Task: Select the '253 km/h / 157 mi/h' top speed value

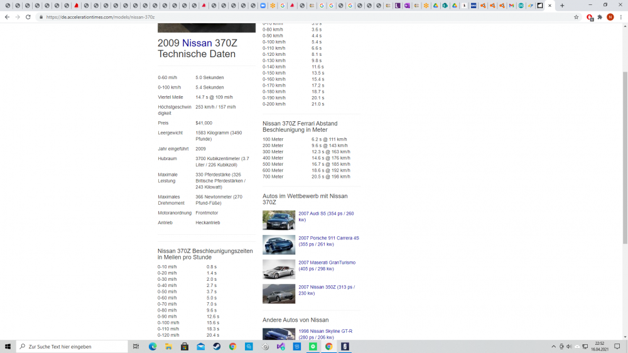Action: click(215, 107)
